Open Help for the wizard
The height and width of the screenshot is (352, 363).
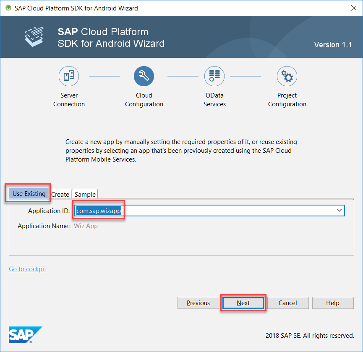(333, 303)
